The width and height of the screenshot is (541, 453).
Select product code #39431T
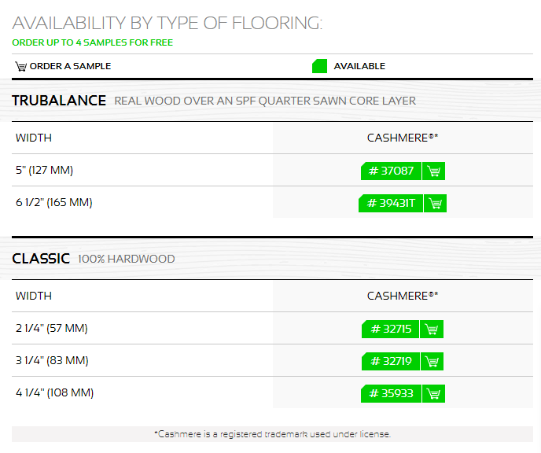pyautogui.click(x=391, y=203)
